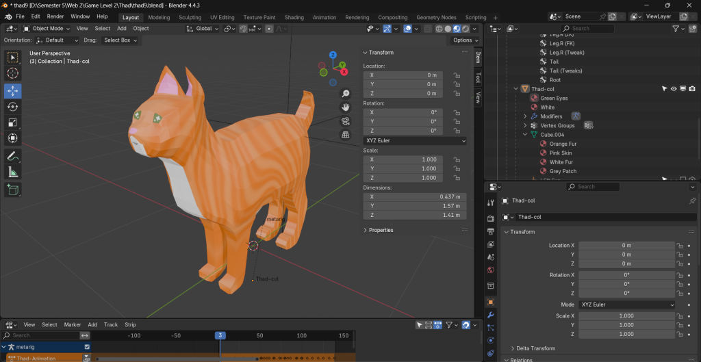Toggle lock on Location X in sidebar

point(457,75)
